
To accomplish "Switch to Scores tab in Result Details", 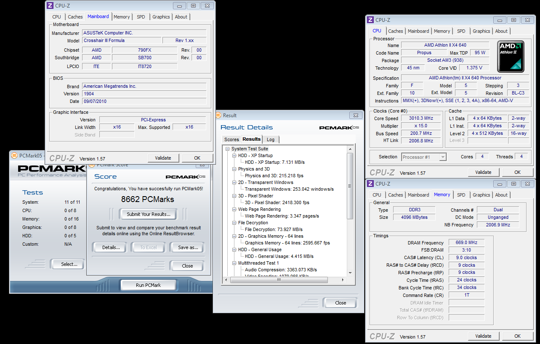I will point(231,139).
